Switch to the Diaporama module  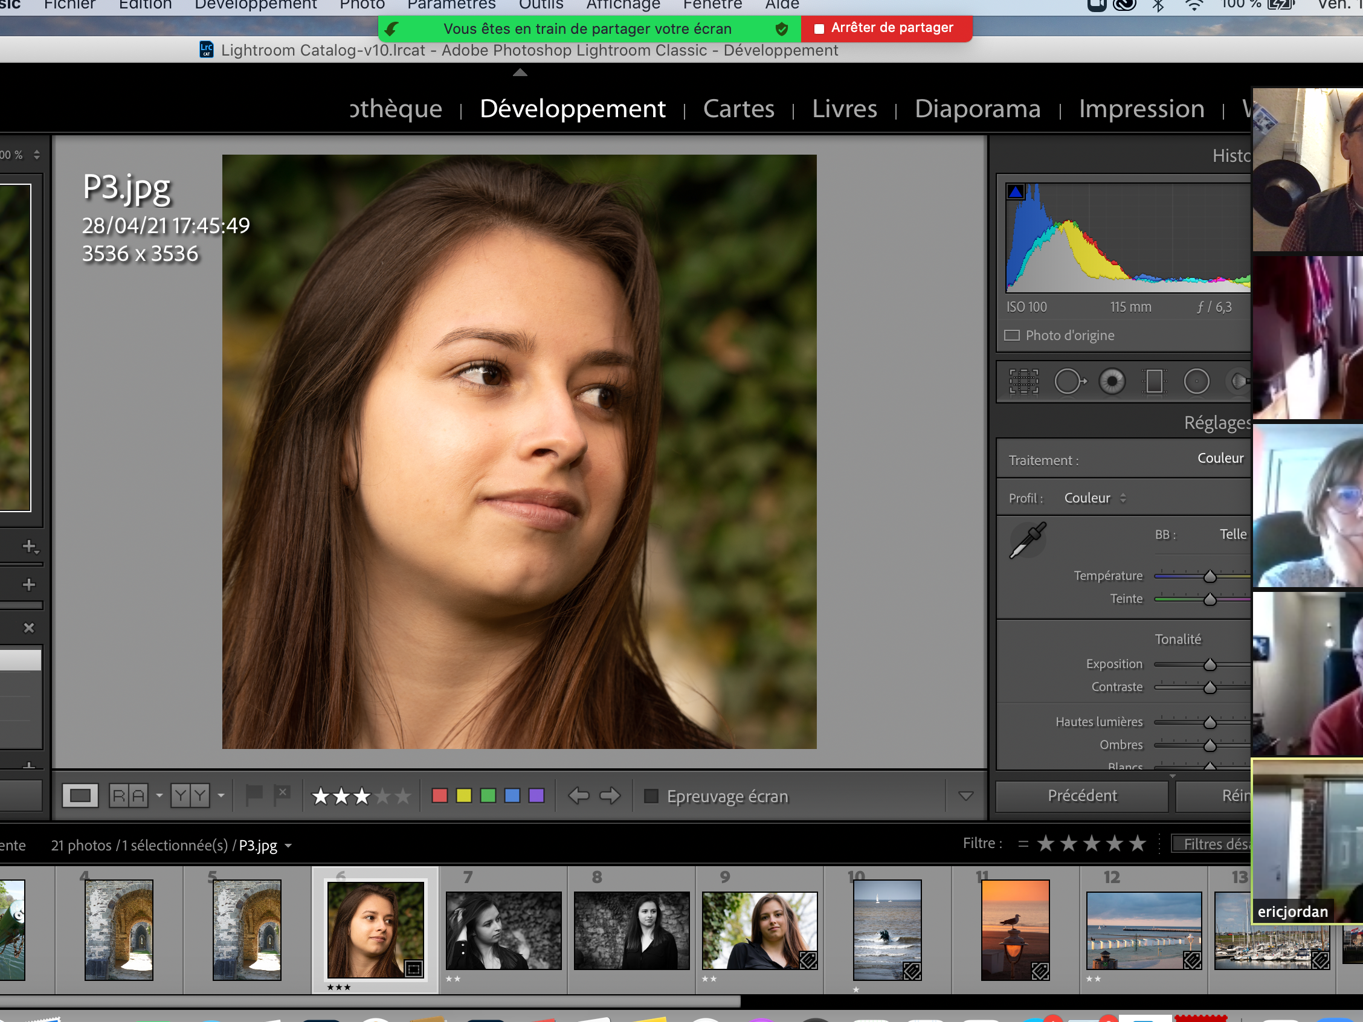[x=978, y=109]
